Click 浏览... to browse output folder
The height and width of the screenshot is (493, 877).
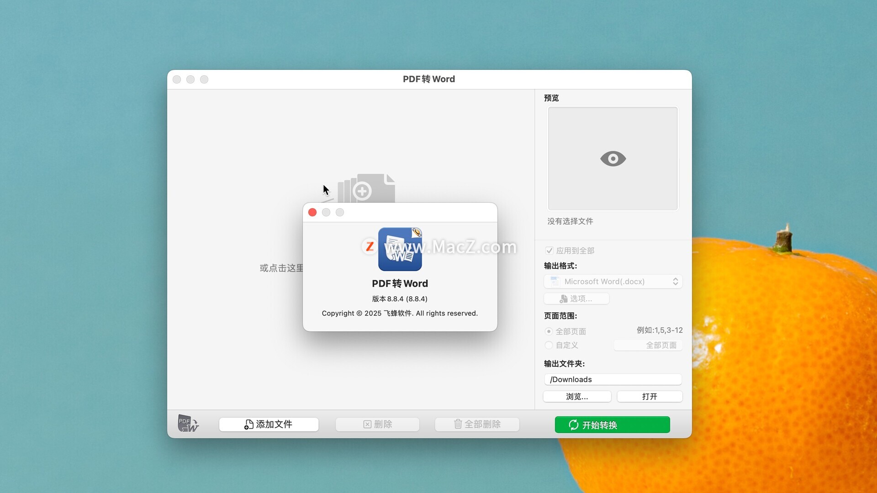tap(577, 397)
